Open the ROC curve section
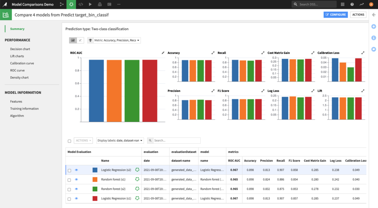 17,71
